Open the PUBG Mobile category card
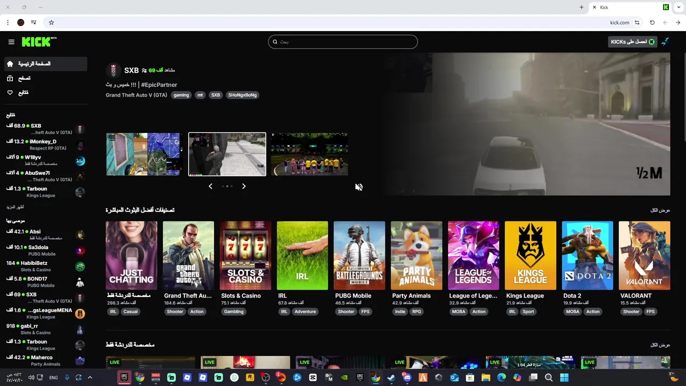The width and height of the screenshot is (686, 386). point(359,256)
